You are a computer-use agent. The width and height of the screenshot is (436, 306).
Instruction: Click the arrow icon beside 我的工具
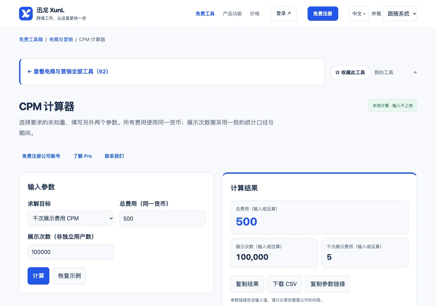(415, 72)
